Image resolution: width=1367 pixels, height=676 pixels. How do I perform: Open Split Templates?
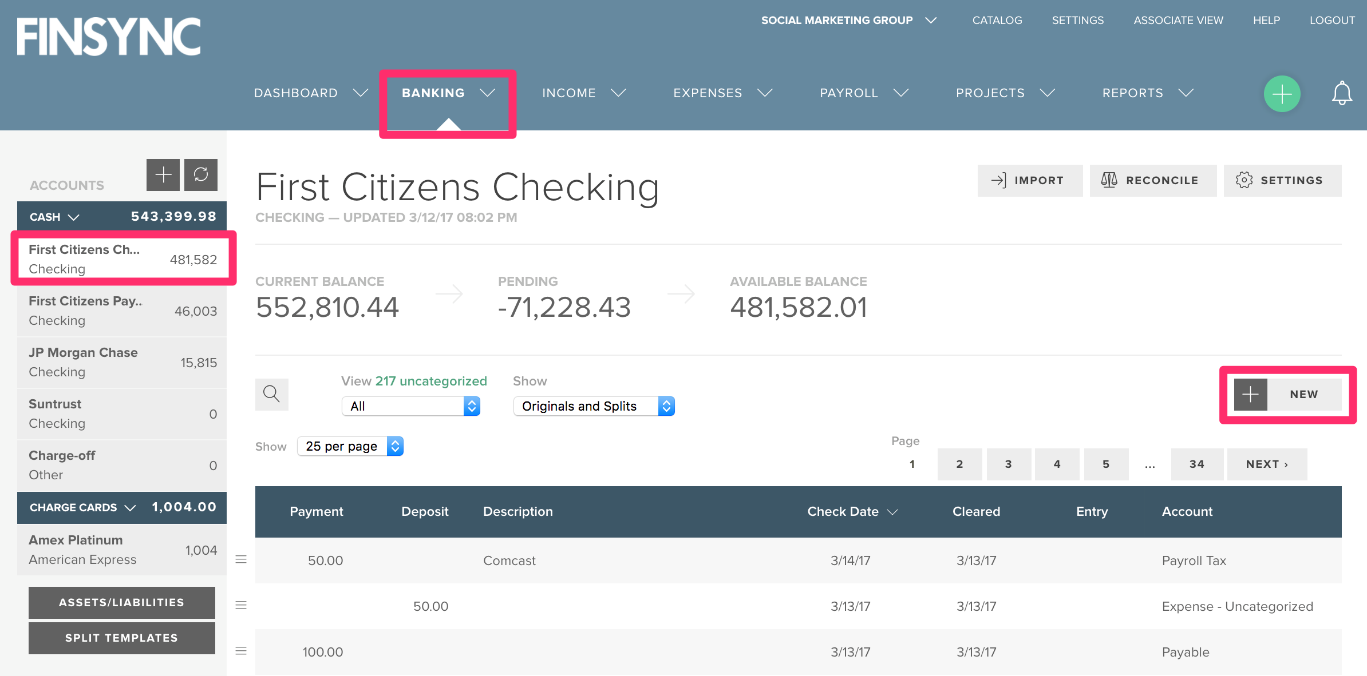122,638
